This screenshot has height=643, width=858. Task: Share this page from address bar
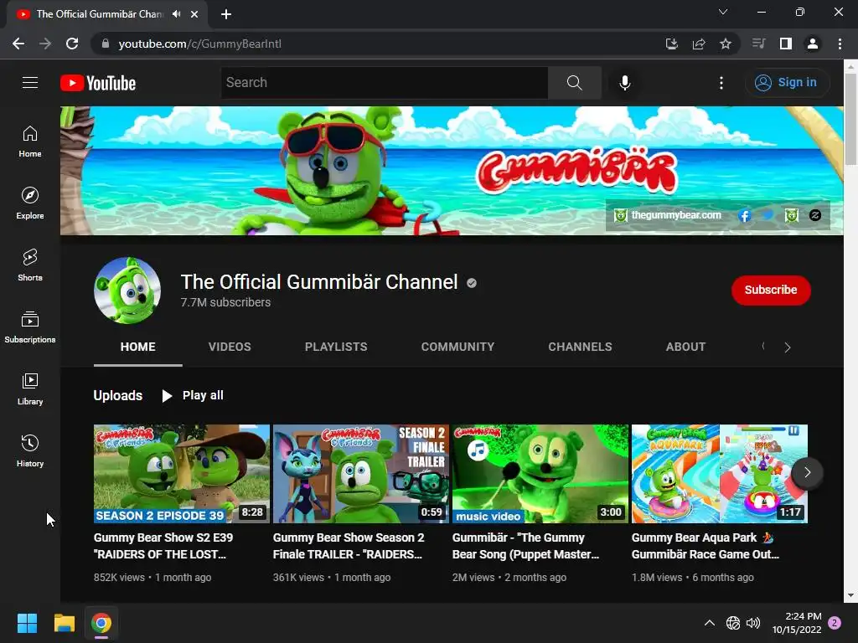[699, 44]
